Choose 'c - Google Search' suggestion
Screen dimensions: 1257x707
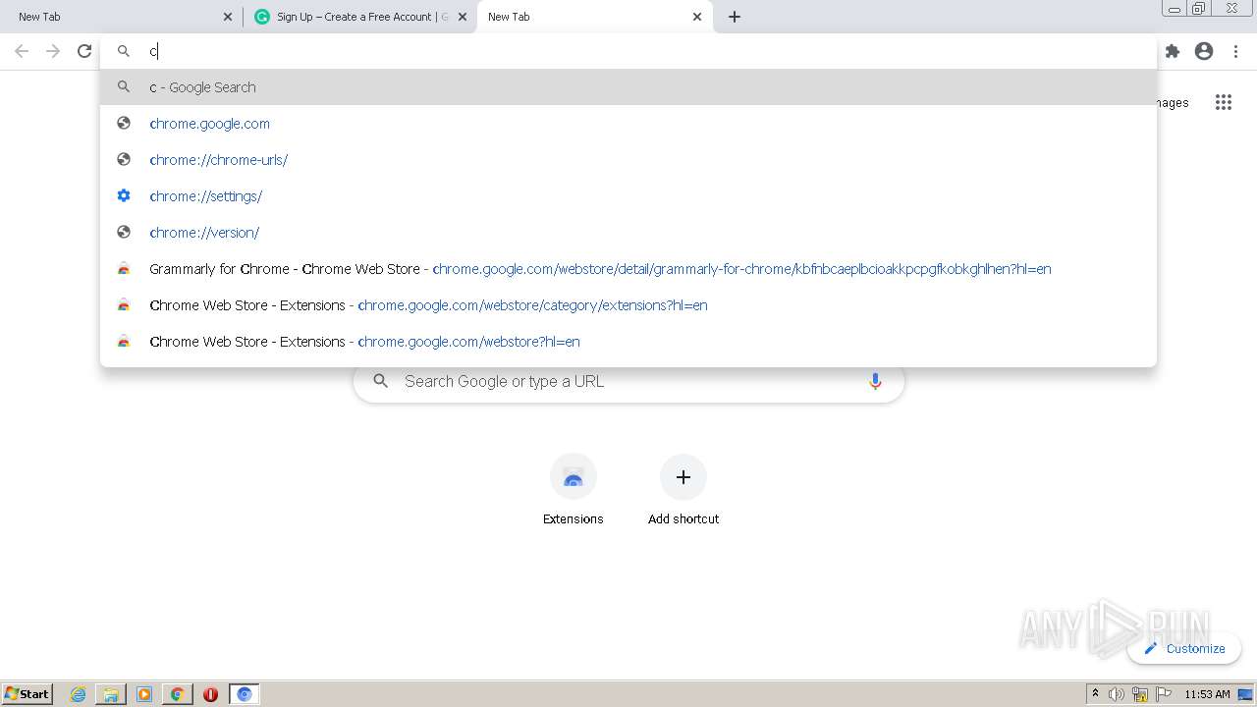pyautogui.click(x=628, y=86)
